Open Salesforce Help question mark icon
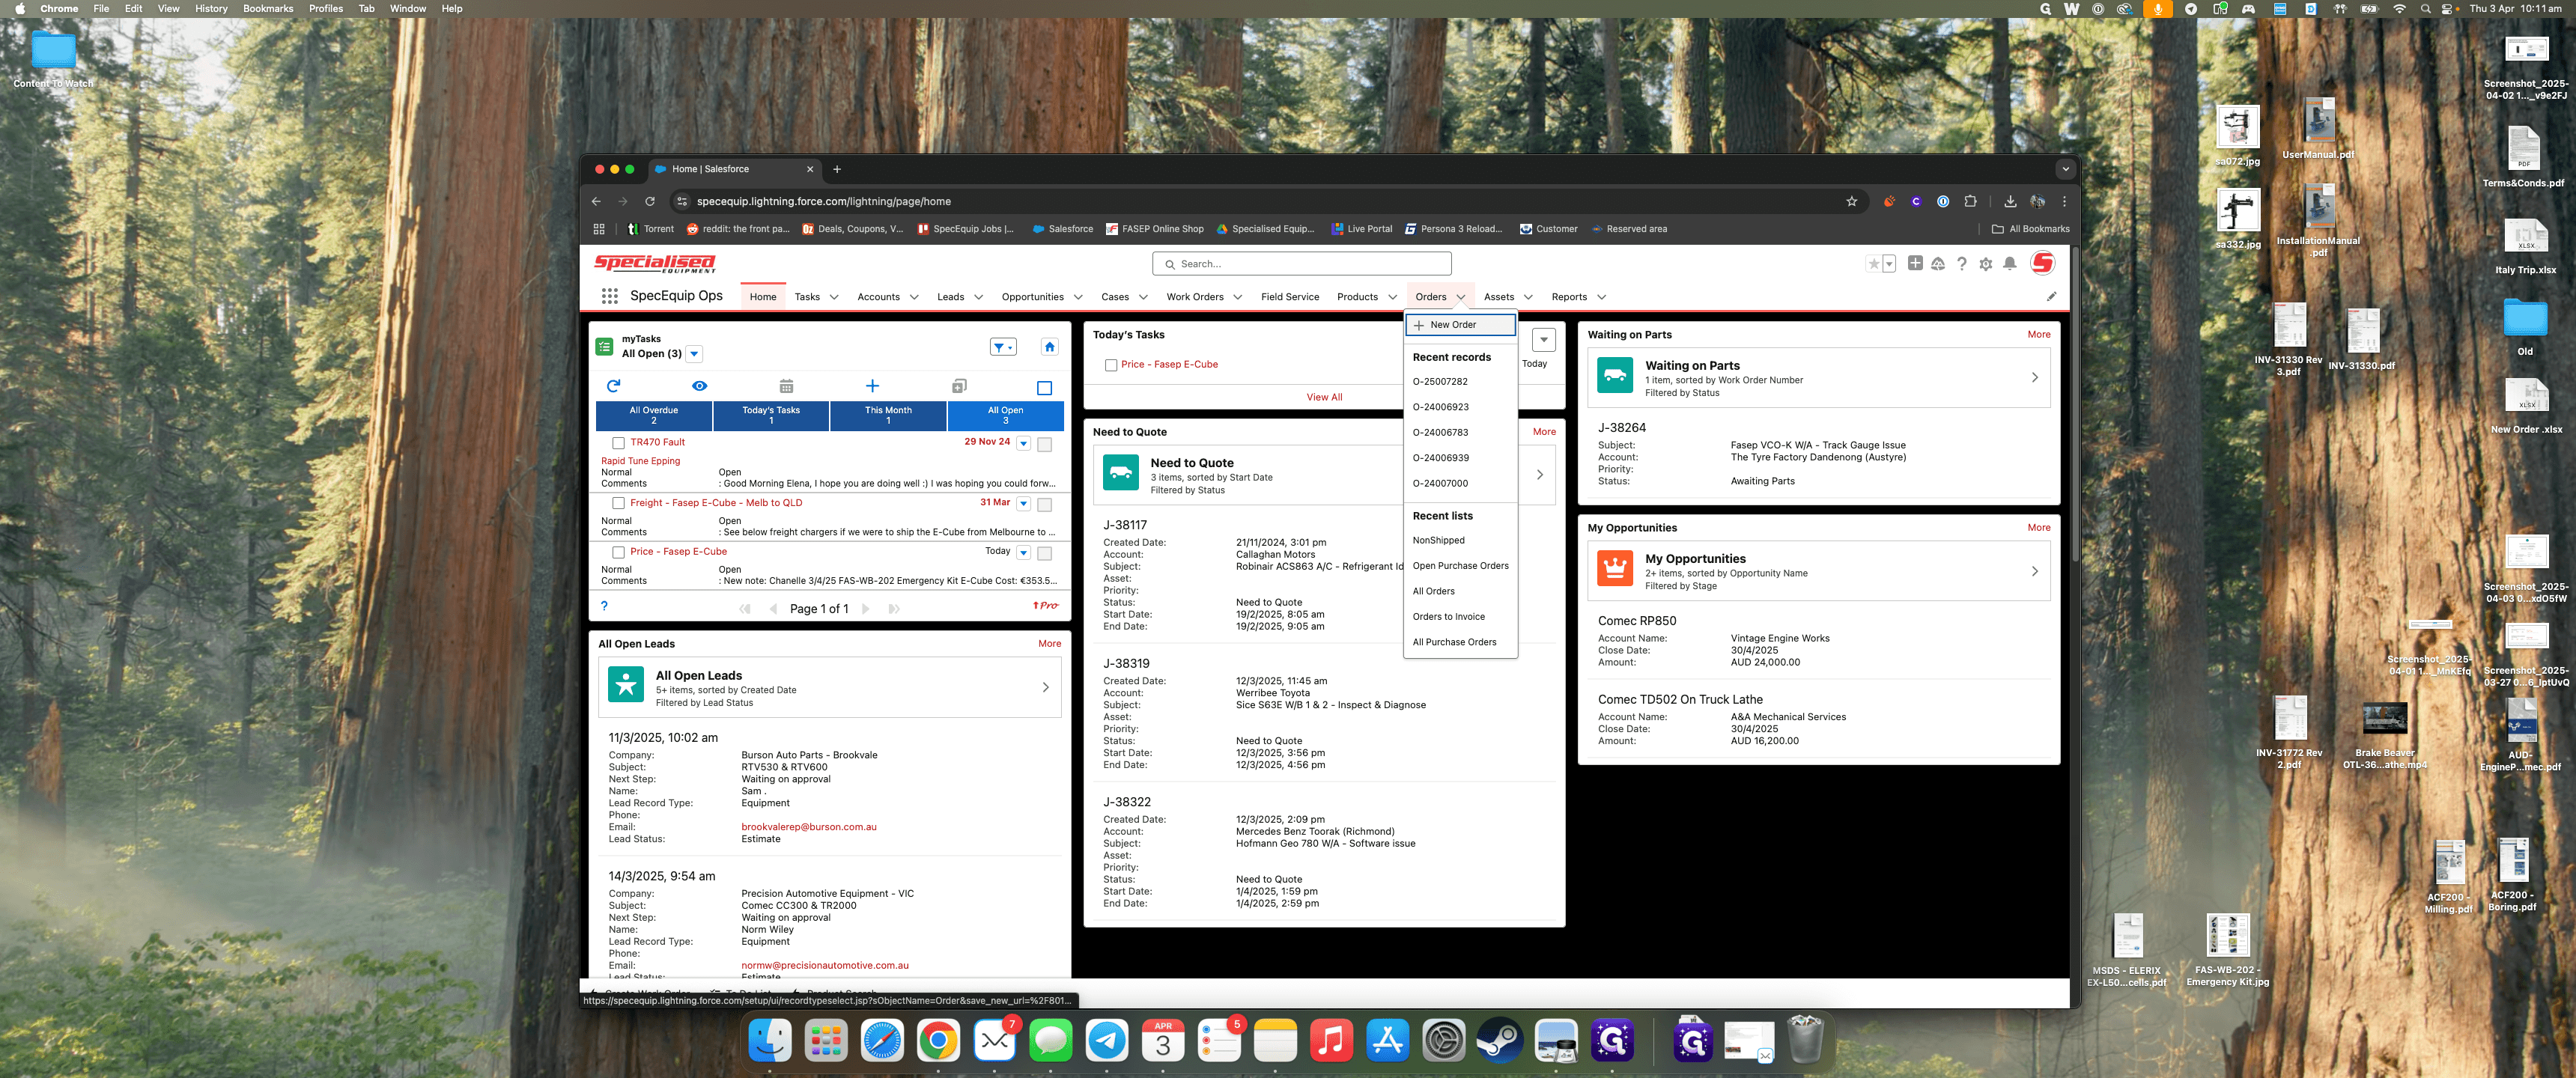Image resolution: width=2576 pixels, height=1078 pixels. (1962, 264)
